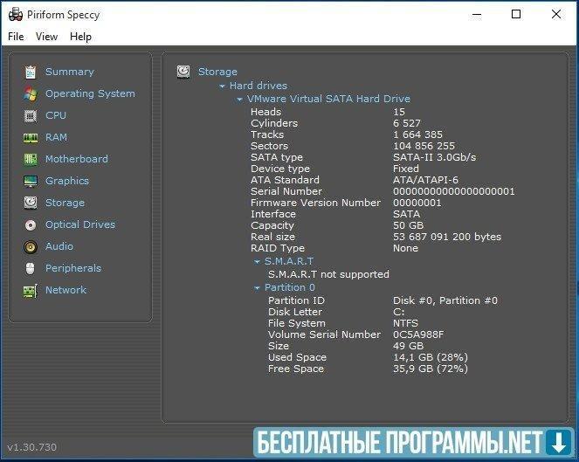
Task: Click the Used Space 14,1 GB (28%) value
Action: pos(431,357)
